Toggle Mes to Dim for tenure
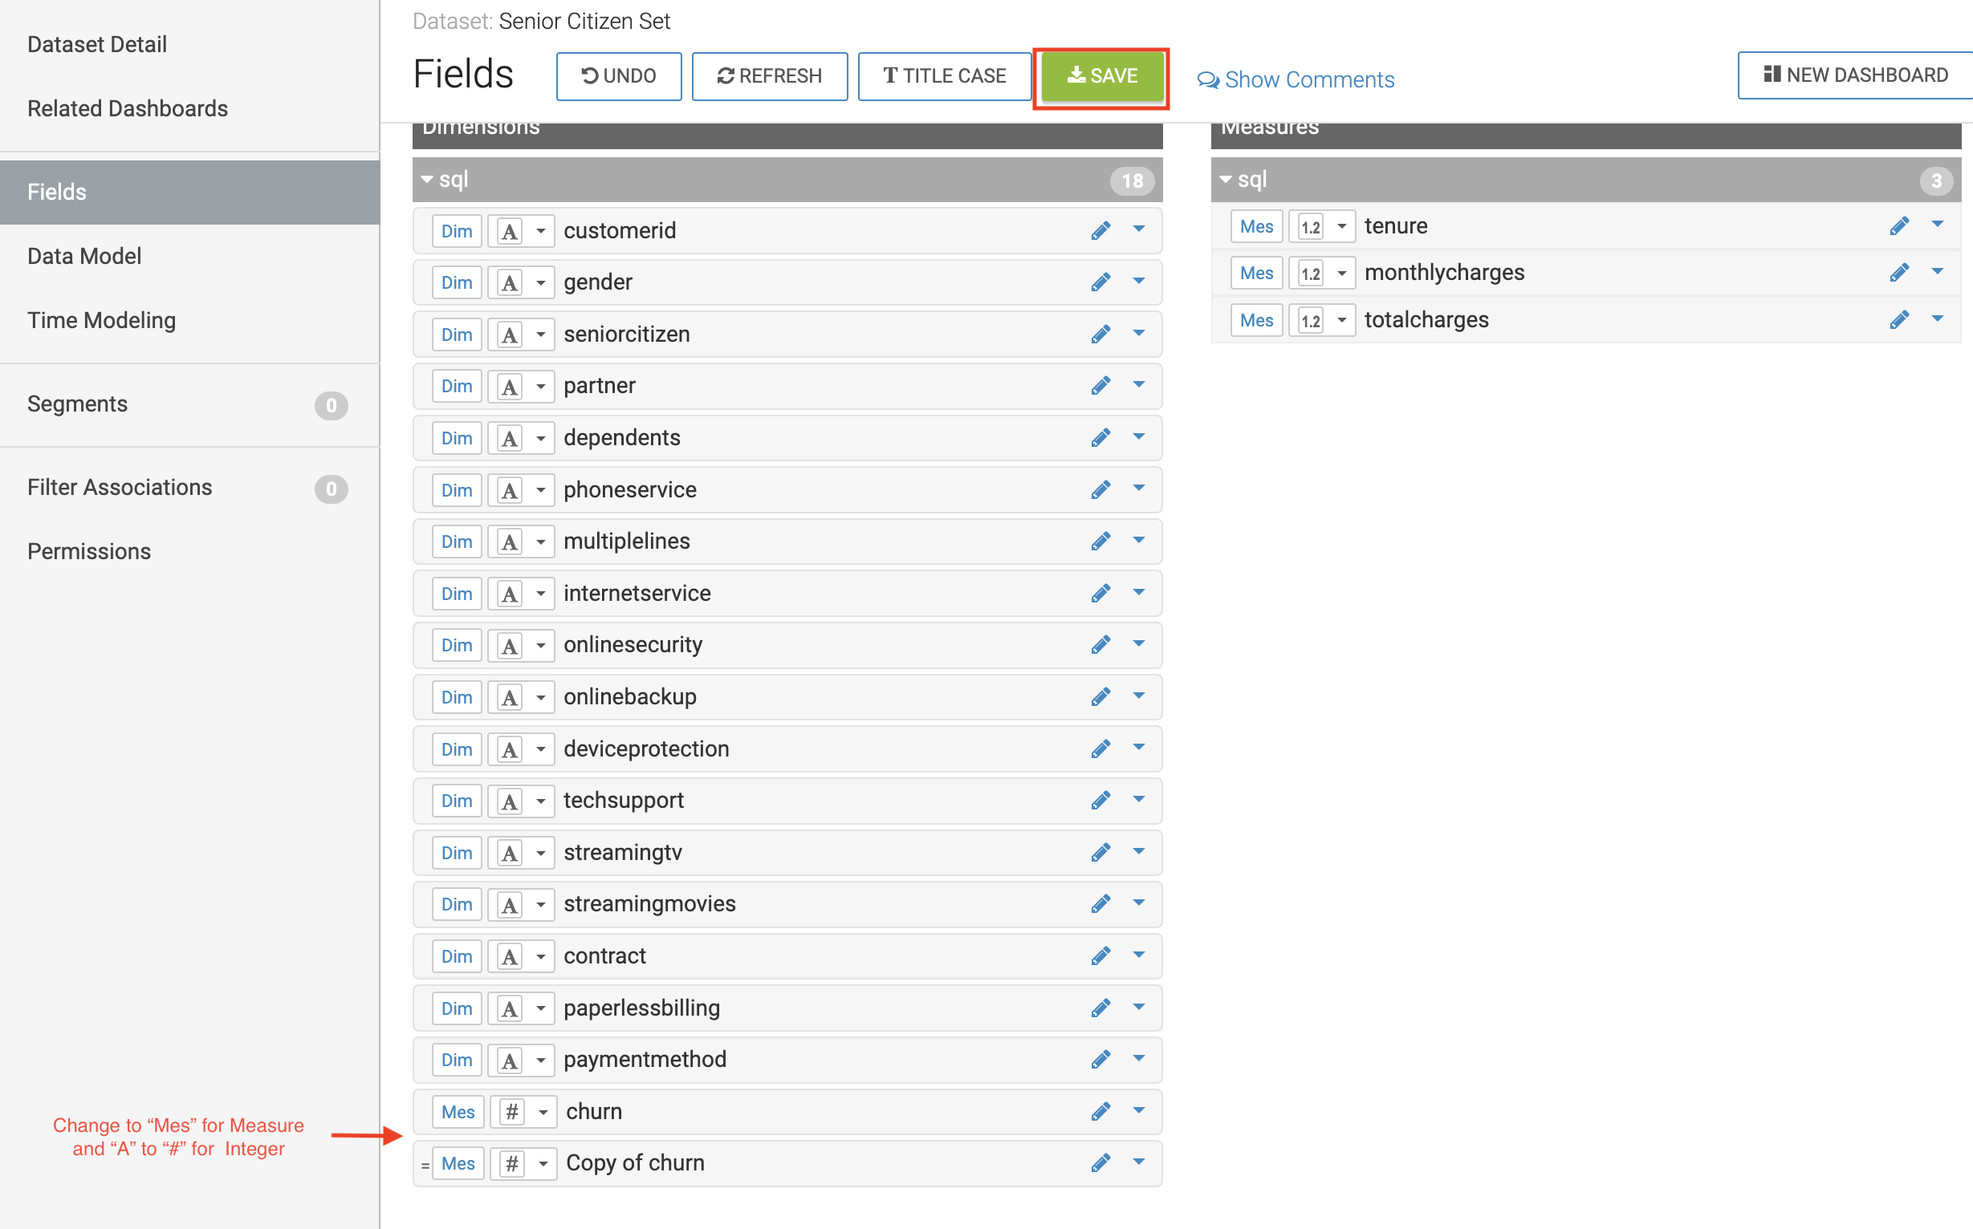The height and width of the screenshot is (1229, 1973). (x=1255, y=226)
